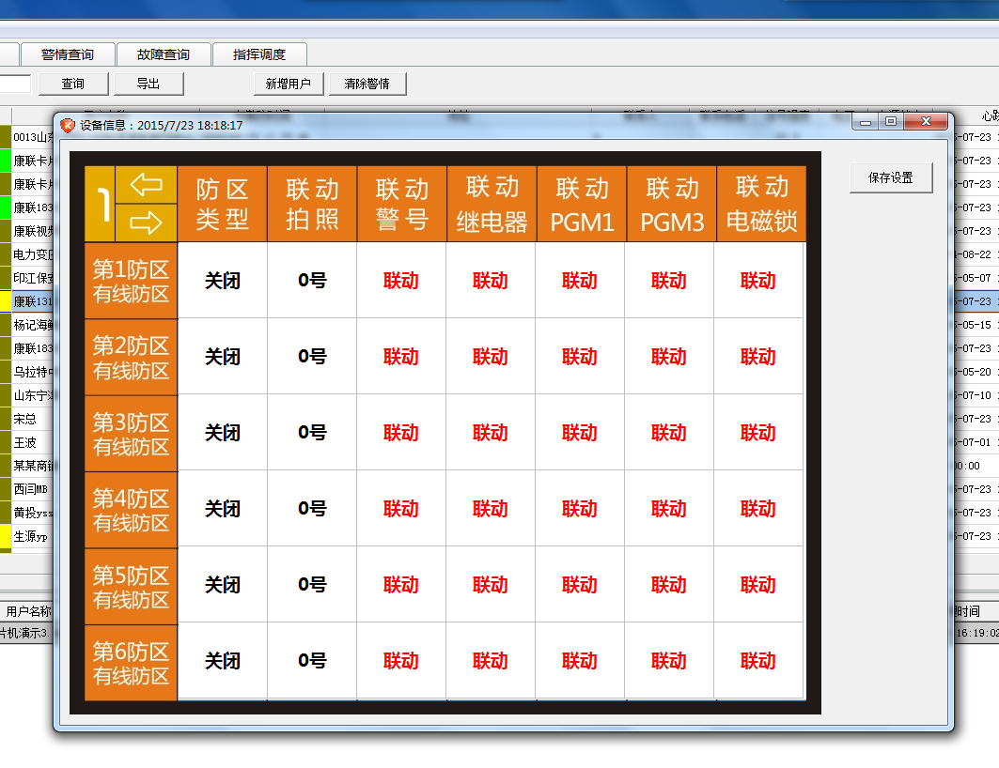999x768 pixels.
Task: Minimize the device info dialog
Action: [x=865, y=121]
